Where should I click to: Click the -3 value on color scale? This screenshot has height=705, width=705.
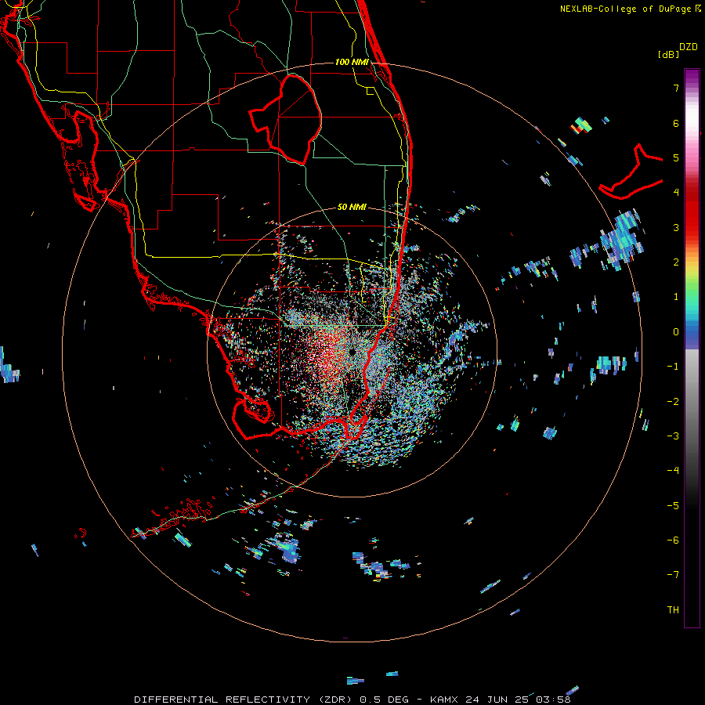tap(673, 436)
